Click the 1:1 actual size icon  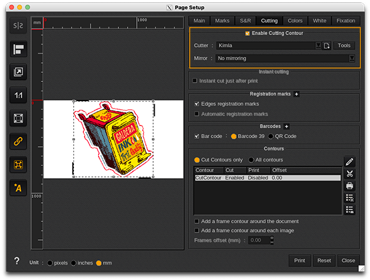coord(18,95)
